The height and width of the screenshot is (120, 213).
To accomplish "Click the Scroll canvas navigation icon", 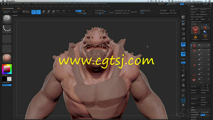I will click(x=183, y=25).
